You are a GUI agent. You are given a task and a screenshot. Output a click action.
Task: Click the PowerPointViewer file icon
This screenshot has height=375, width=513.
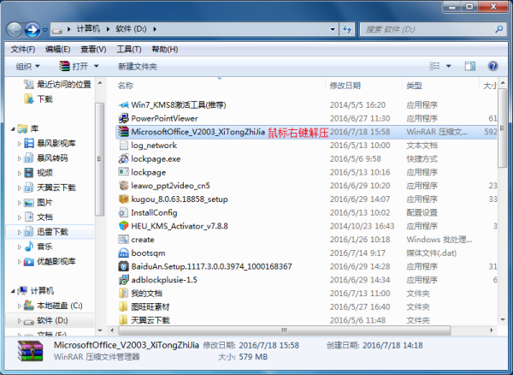point(123,118)
